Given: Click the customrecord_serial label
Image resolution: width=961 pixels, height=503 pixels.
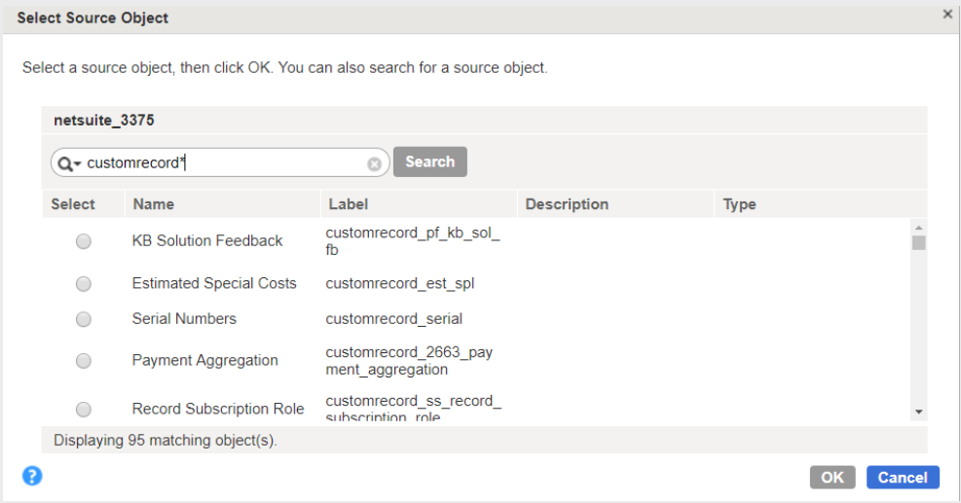Looking at the screenshot, I should (394, 318).
